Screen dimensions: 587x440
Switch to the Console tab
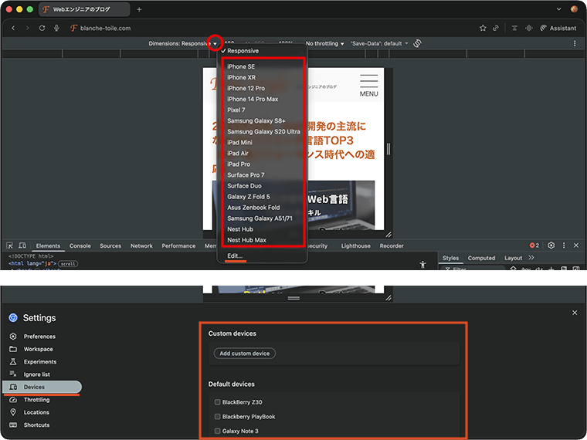(80, 245)
